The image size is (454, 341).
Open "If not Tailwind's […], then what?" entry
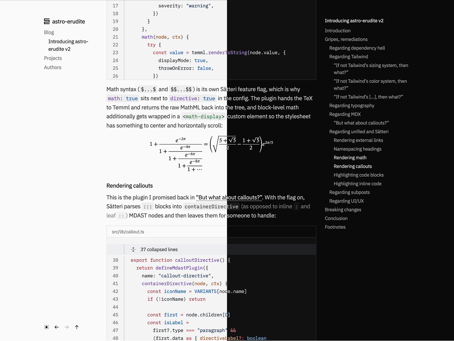[368, 97]
